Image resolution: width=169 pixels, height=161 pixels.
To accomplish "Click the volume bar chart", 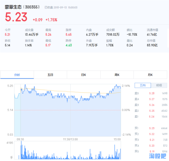I will (67, 150).
